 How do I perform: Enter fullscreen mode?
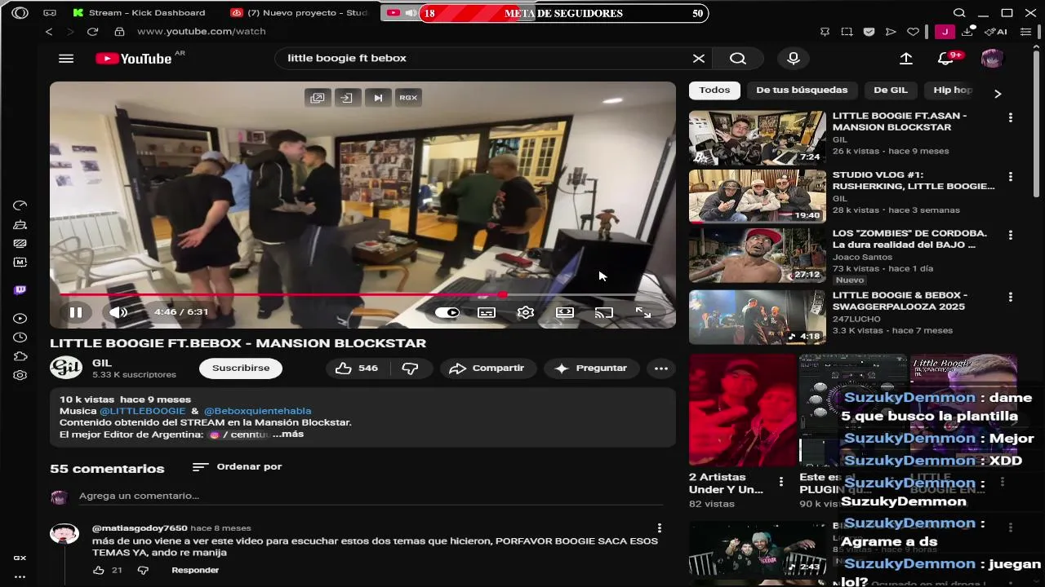(643, 312)
